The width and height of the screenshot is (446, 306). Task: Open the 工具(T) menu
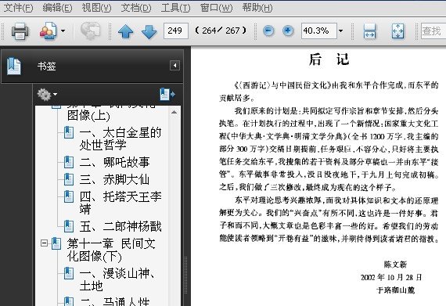(175, 8)
